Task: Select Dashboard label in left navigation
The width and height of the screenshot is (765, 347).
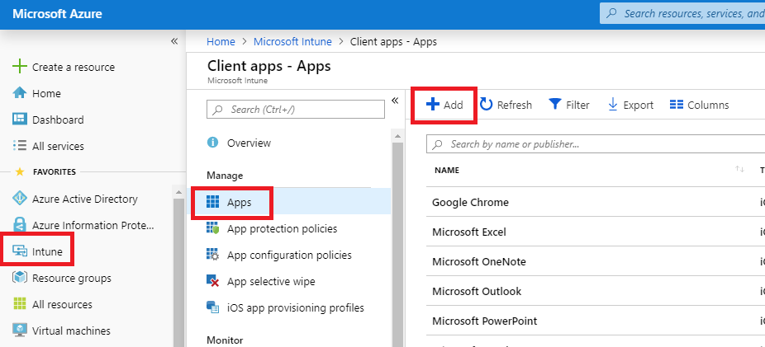Action: 58,120
